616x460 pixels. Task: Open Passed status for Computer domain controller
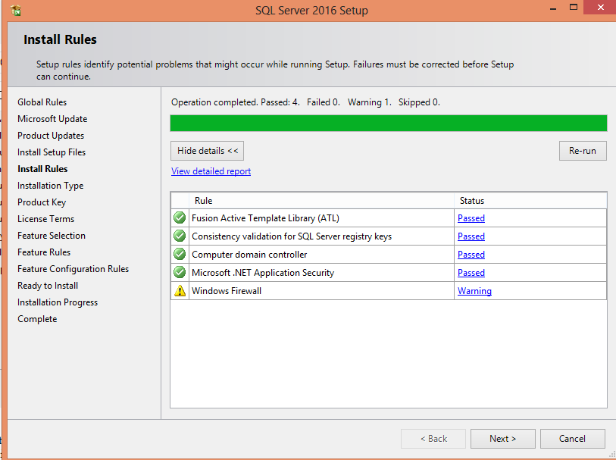[x=471, y=255]
